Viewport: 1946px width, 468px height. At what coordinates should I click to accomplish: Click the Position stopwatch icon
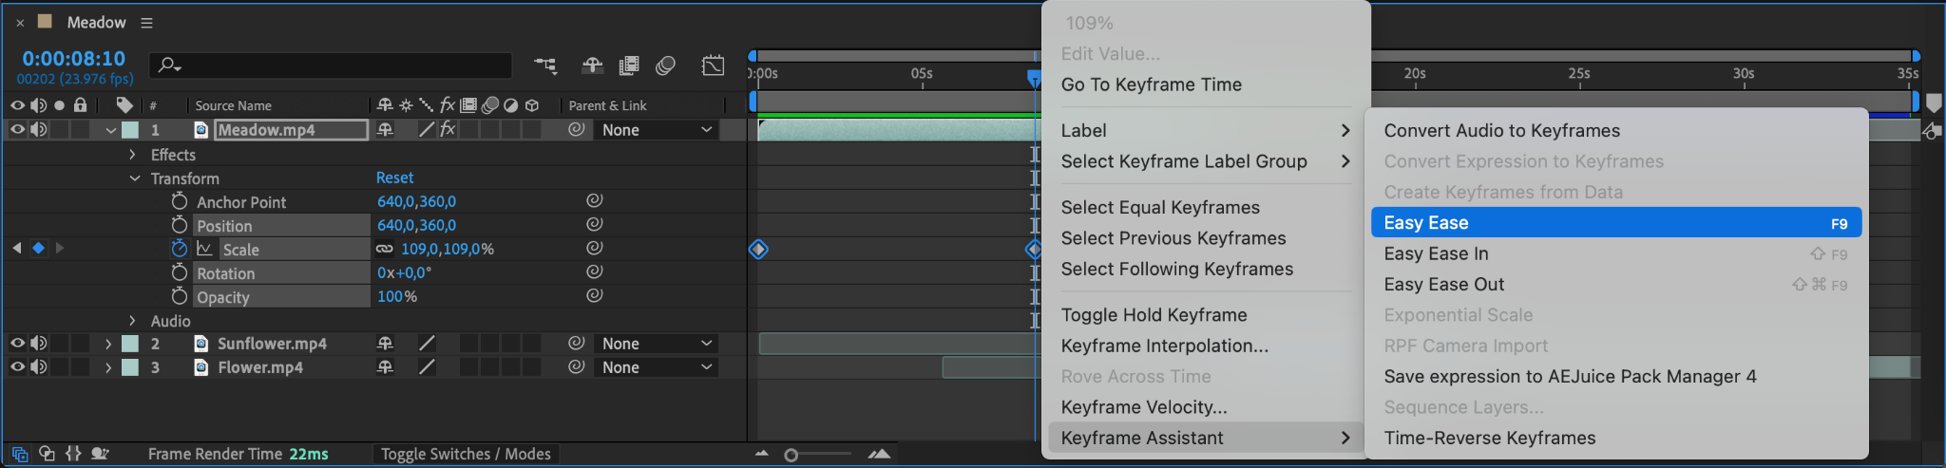point(180,225)
